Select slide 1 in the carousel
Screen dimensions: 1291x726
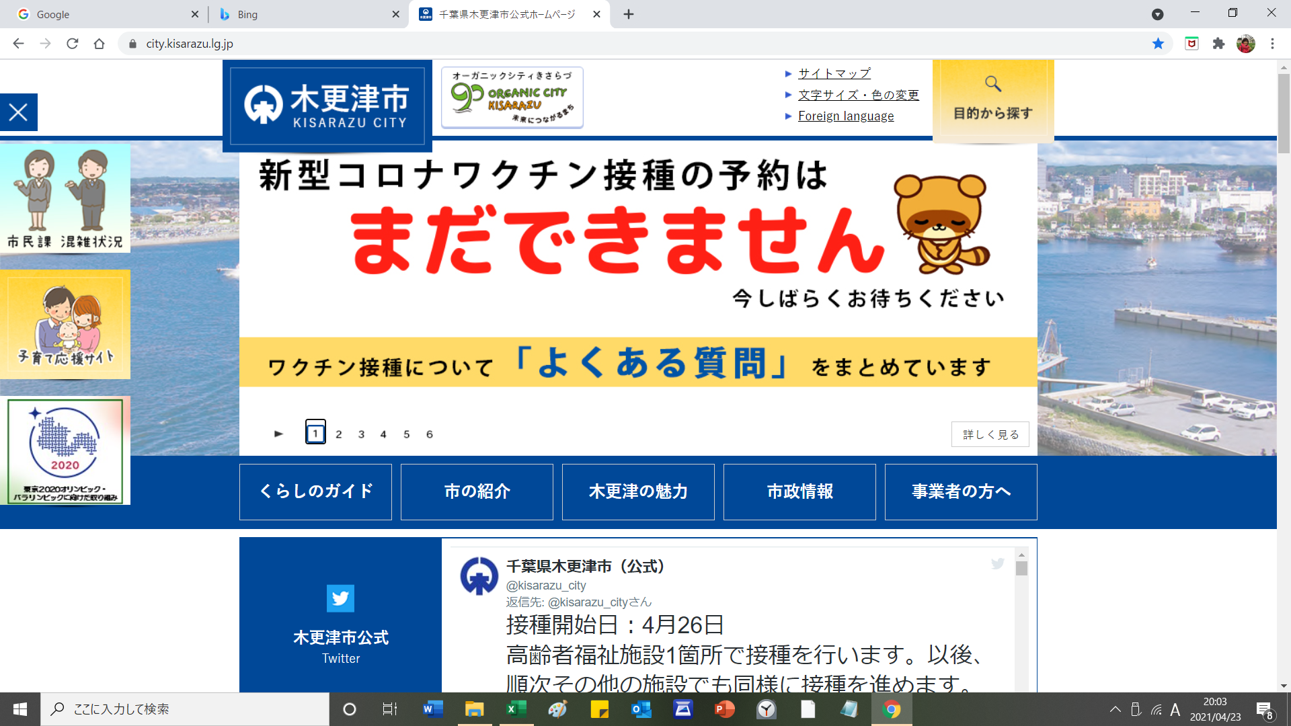[315, 433]
